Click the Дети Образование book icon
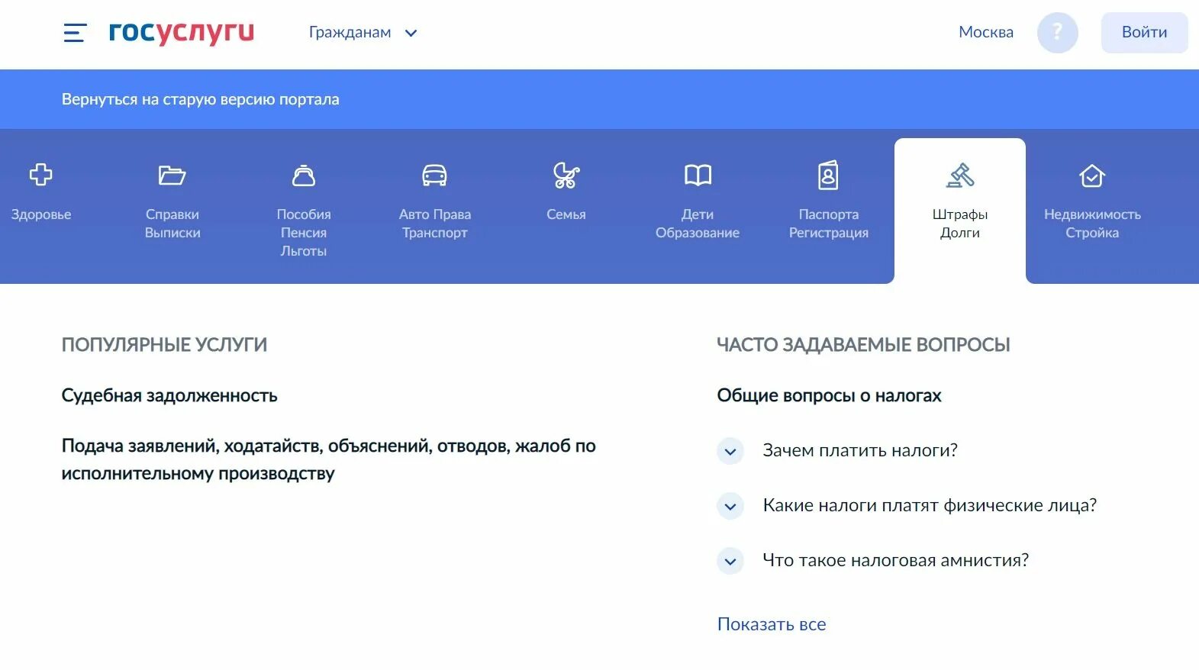Viewport: 1199px width, 670px height. (x=698, y=176)
